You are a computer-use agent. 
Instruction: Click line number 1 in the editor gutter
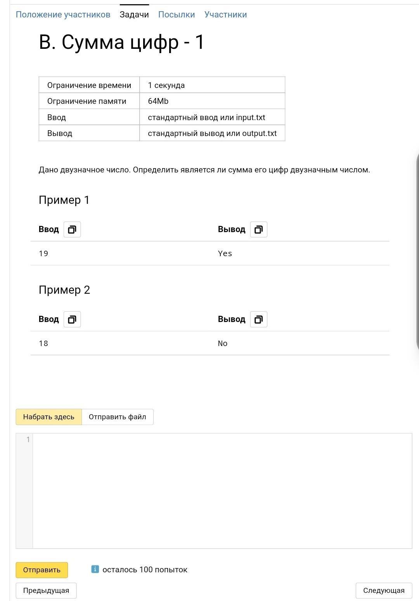coord(28,439)
